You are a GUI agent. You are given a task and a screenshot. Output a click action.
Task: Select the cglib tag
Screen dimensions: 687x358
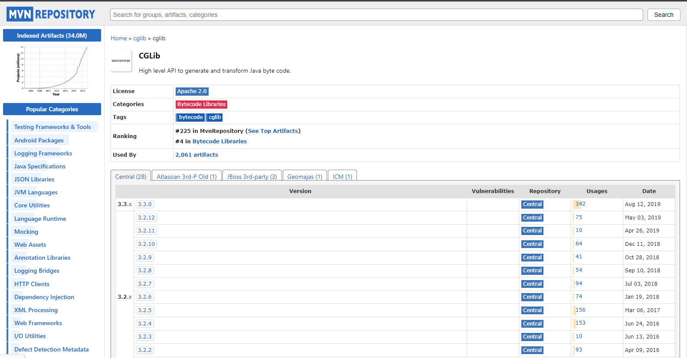[215, 117]
